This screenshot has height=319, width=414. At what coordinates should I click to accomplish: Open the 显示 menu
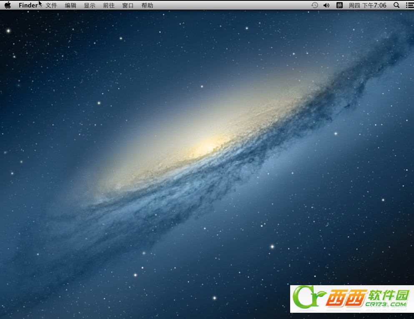[x=90, y=5]
